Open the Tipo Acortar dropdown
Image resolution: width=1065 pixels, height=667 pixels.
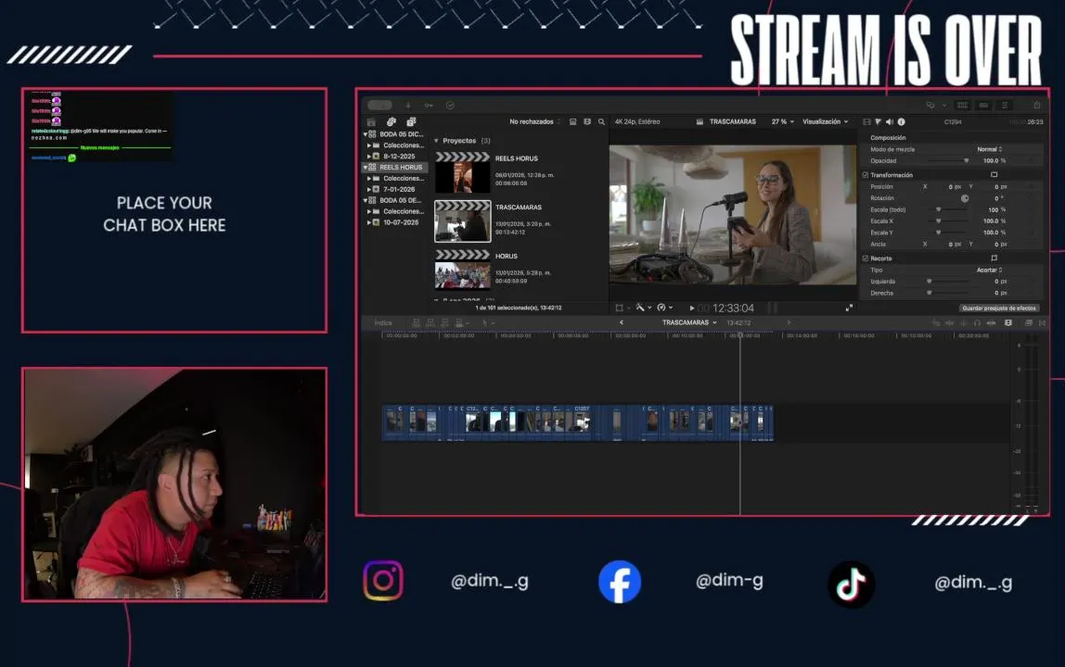(990, 271)
